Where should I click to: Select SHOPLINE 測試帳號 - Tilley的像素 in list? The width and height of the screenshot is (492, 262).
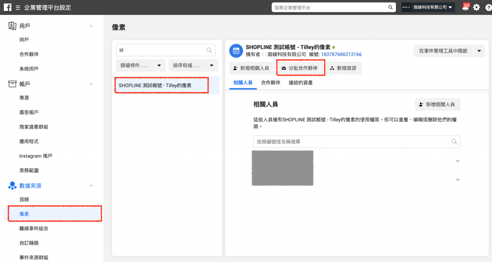(167, 86)
